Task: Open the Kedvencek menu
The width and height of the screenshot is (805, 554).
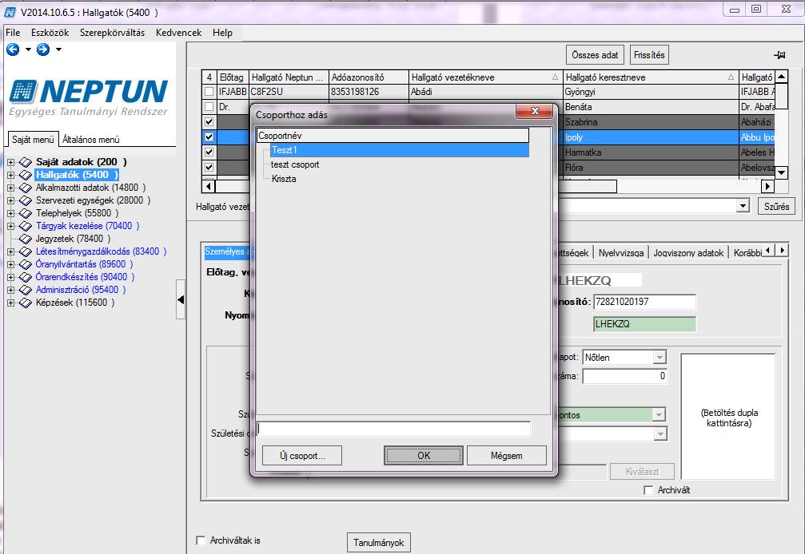Action: point(178,32)
